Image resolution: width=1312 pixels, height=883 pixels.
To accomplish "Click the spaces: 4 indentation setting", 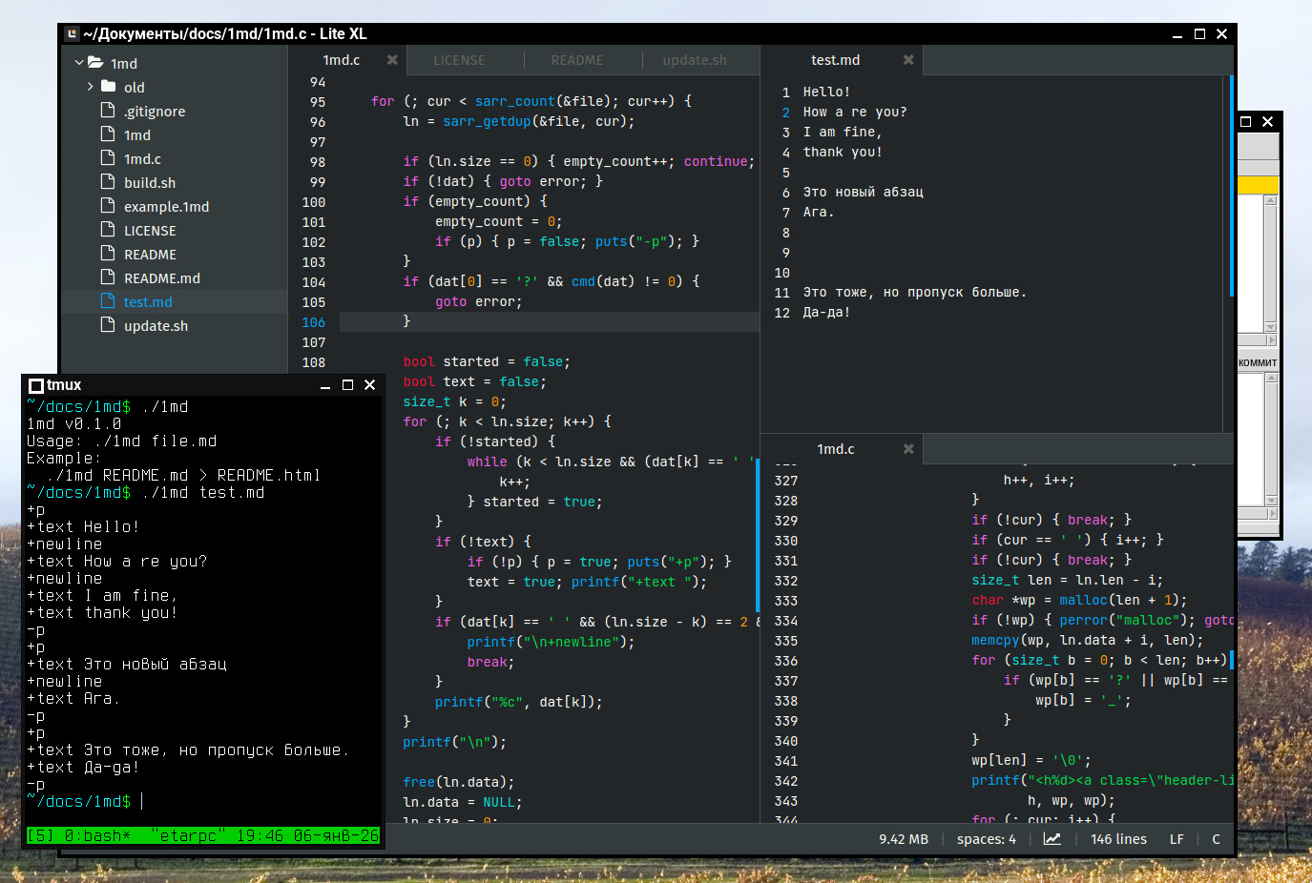I will pos(986,839).
